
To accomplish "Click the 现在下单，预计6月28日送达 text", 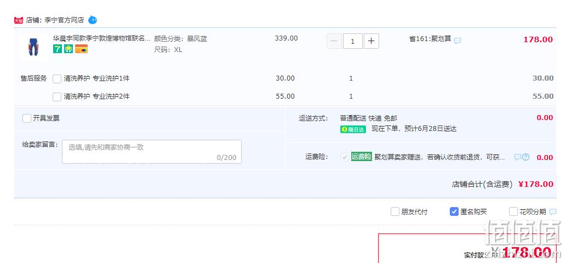I will [414, 129].
